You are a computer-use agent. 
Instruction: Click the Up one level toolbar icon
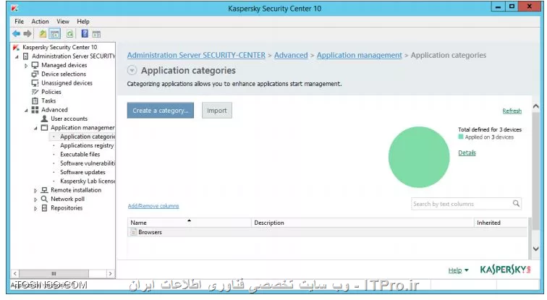point(43,34)
